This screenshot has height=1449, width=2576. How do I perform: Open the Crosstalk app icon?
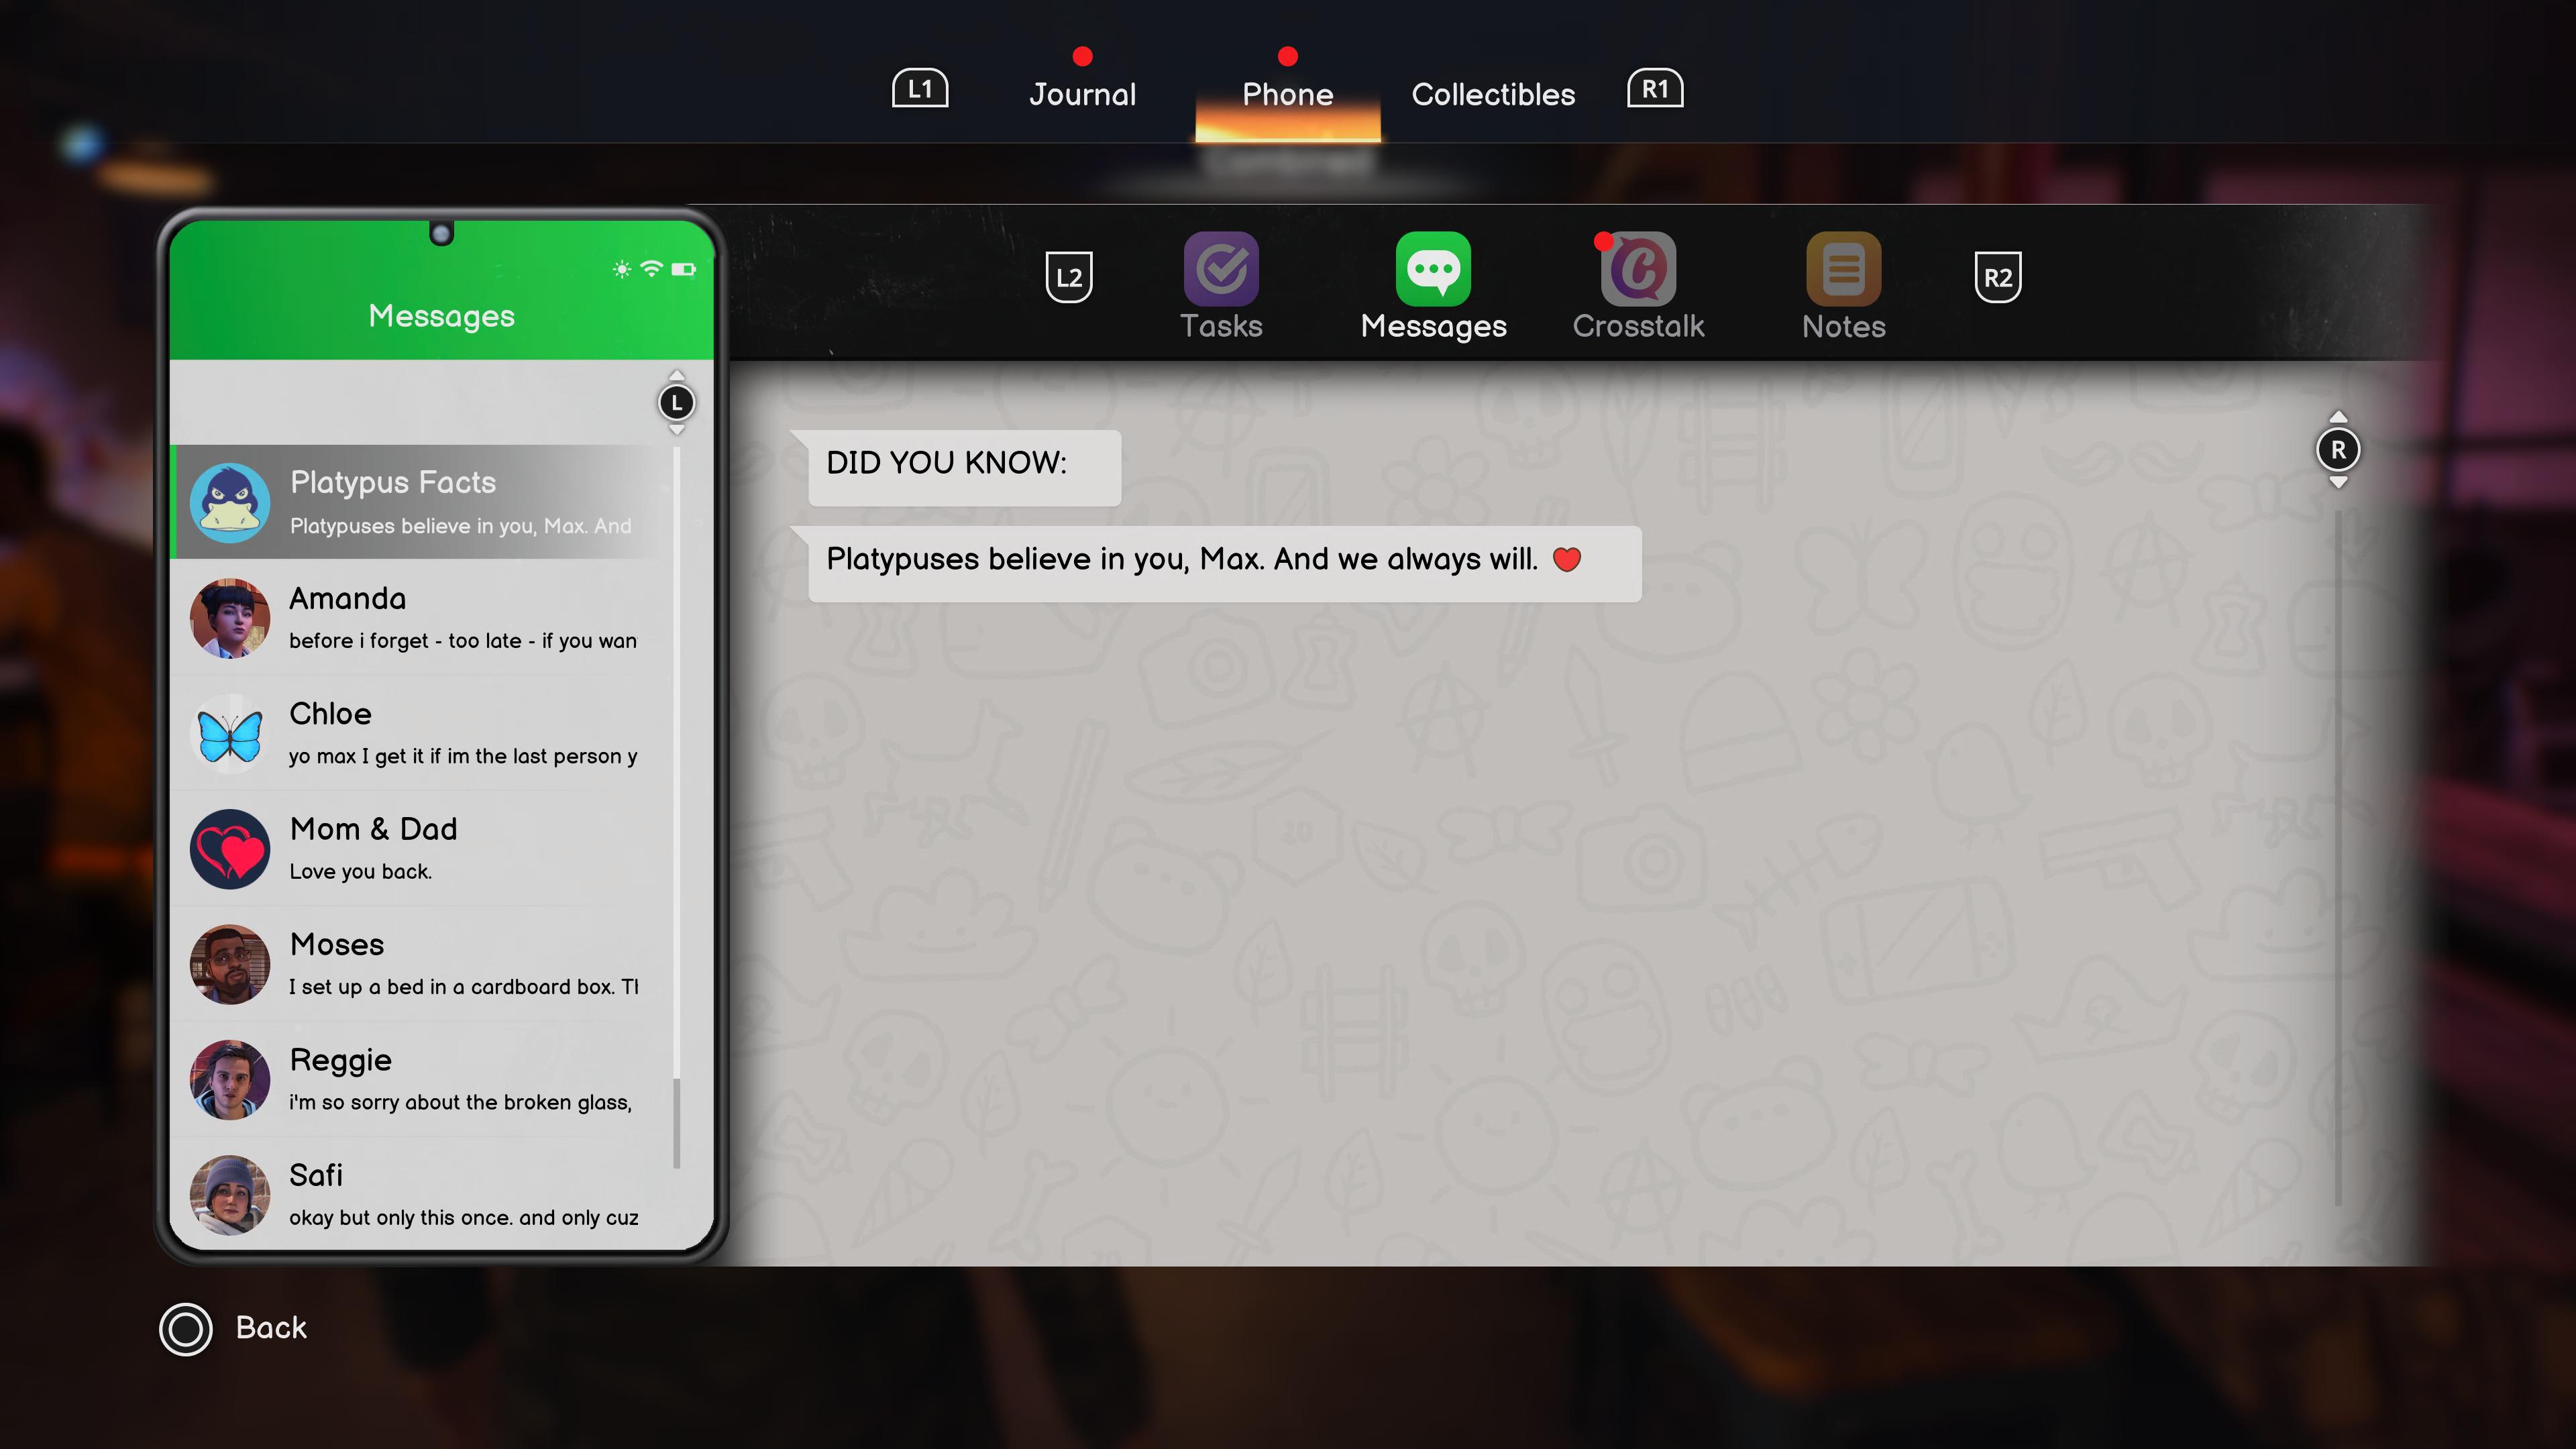(x=1638, y=270)
